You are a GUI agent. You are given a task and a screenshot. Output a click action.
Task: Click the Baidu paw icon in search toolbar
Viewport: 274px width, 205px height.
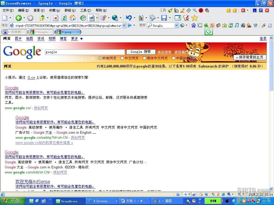point(193,25)
